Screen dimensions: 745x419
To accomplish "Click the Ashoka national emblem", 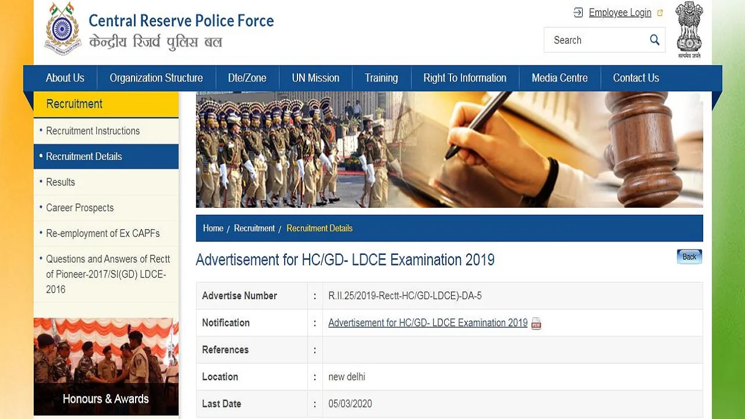I will coord(689,30).
